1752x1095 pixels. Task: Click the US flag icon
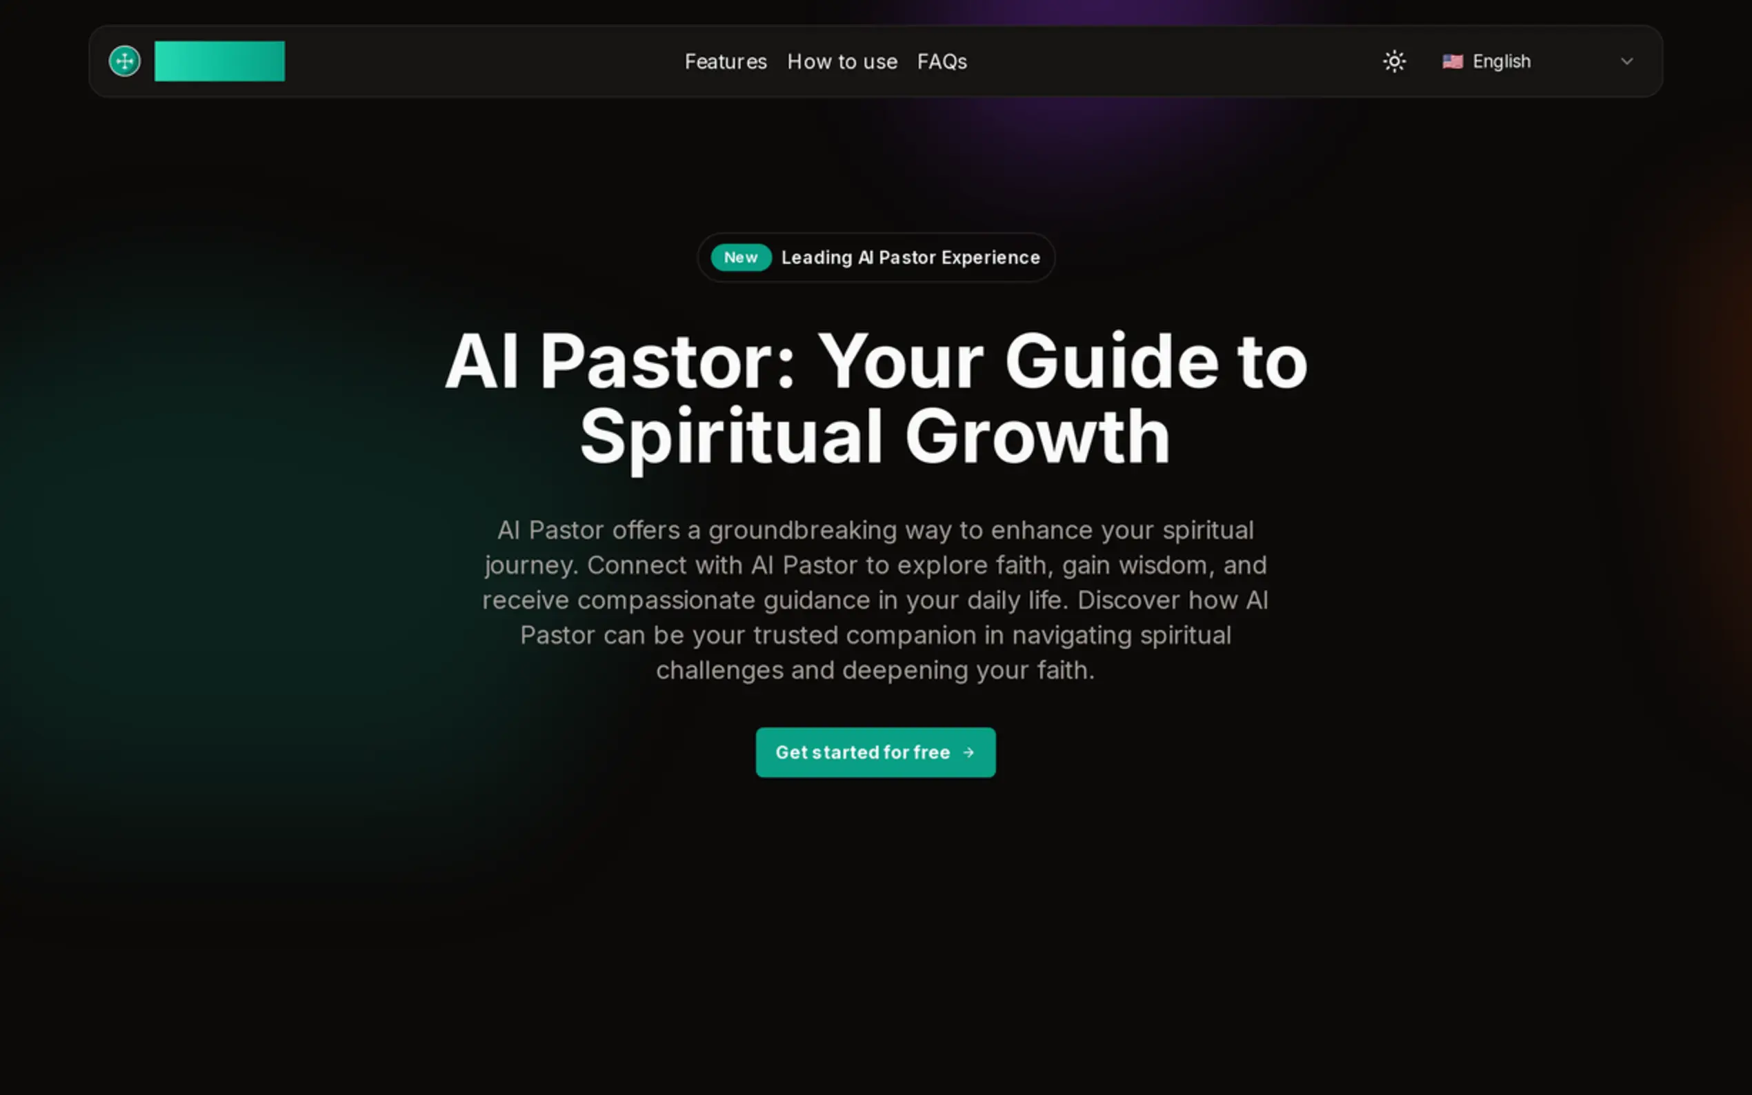pos(1452,61)
